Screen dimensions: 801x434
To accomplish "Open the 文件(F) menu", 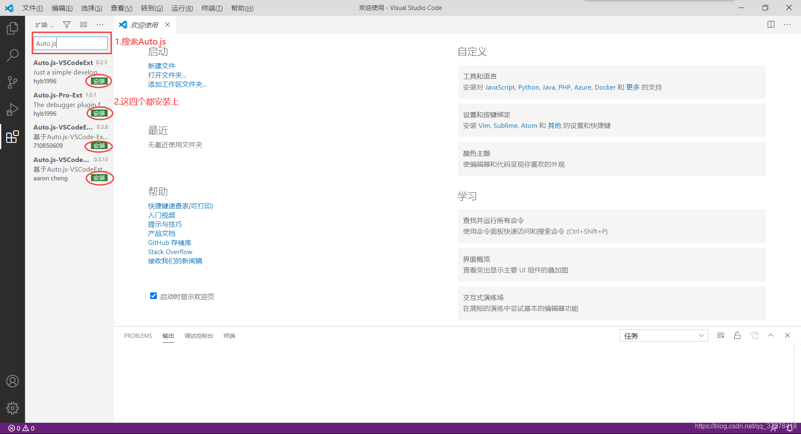I will click(33, 8).
